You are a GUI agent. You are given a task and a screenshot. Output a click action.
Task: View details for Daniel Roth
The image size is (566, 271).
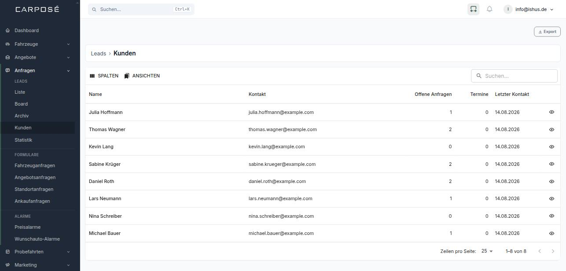551,181
